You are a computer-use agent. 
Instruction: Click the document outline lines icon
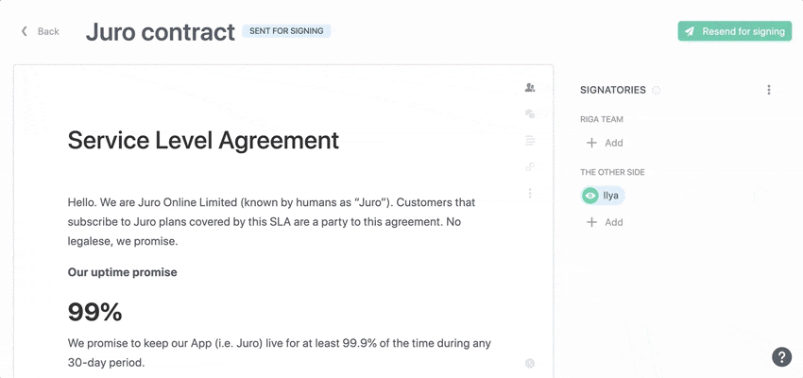click(x=530, y=141)
